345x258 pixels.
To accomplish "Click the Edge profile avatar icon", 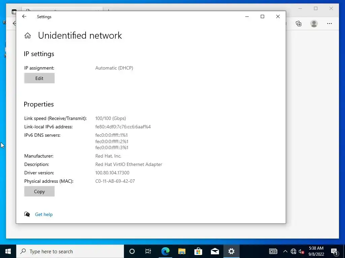I will tap(314, 24).
